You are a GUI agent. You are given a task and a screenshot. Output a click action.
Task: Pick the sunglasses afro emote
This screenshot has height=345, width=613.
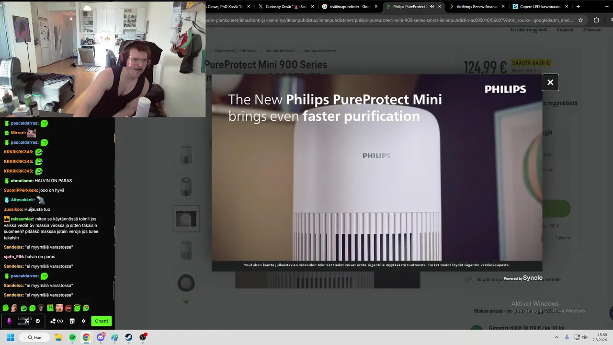pyautogui.click(x=41, y=308)
